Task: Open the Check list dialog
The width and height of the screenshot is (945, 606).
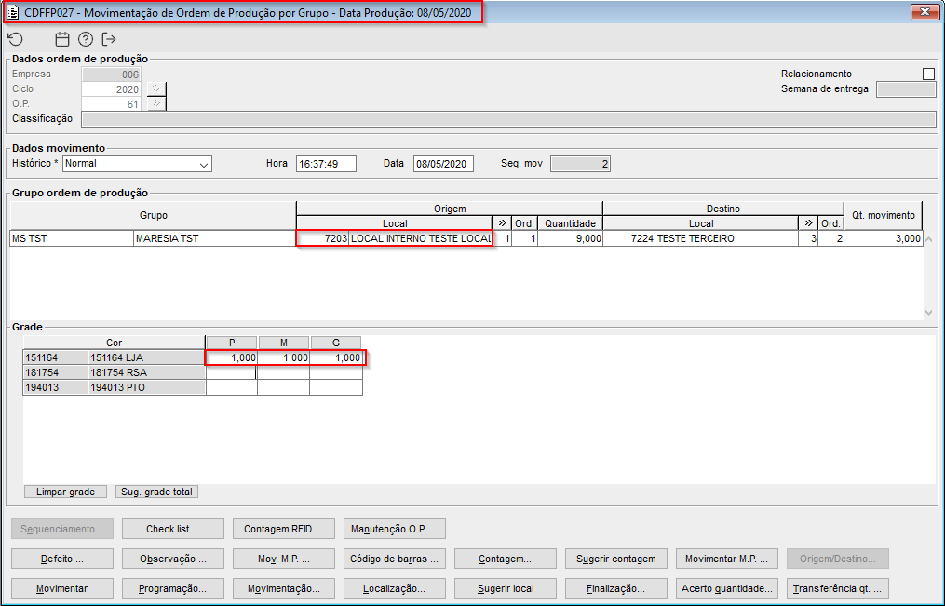Action: pos(173,529)
